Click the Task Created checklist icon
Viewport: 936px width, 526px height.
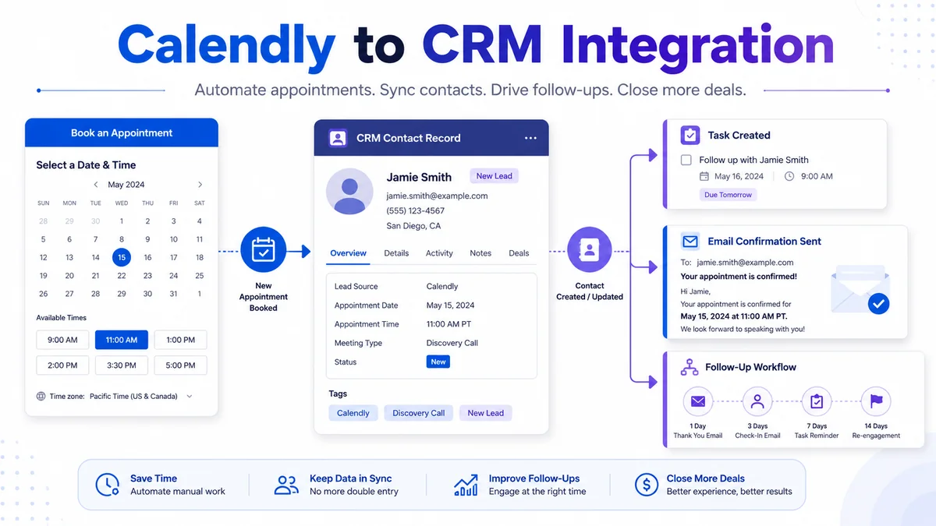point(690,135)
